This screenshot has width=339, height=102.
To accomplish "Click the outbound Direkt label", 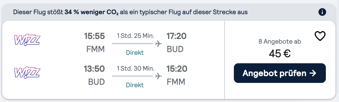I will [x=135, y=53].
